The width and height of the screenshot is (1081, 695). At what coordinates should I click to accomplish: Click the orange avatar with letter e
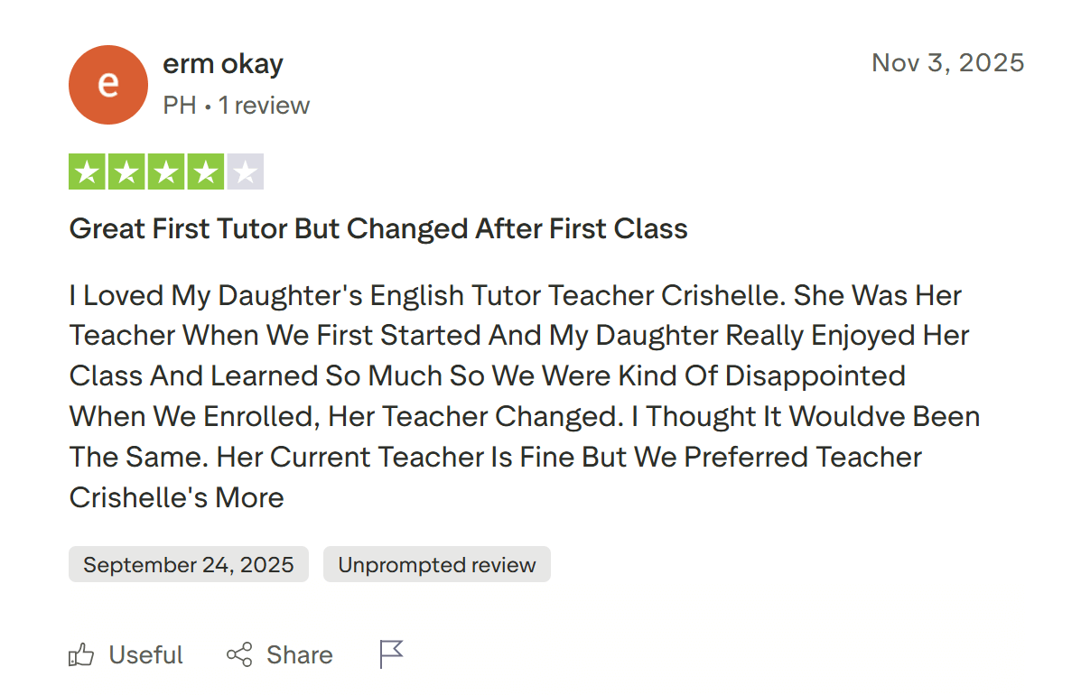click(108, 84)
